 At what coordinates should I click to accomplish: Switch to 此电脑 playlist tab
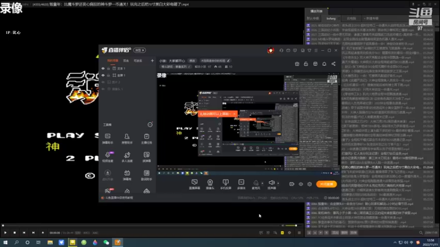[351, 19]
